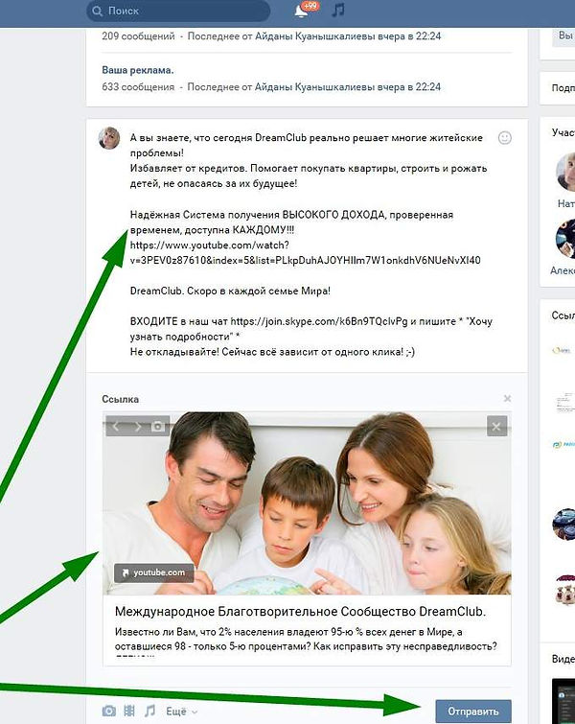The image size is (575, 724).
Task: Click the family photo link preview thumbnail
Action: [x=307, y=502]
